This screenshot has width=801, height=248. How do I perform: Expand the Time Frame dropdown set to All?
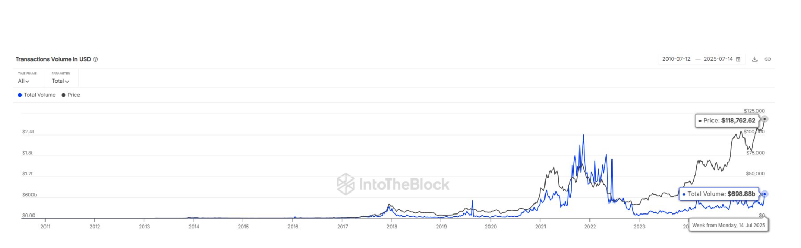[x=24, y=81]
